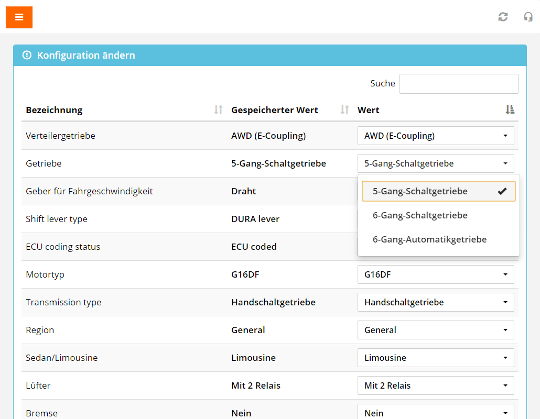Open the Bremse Nein dropdown
The width and height of the screenshot is (540, 419).
coord(436,412)
